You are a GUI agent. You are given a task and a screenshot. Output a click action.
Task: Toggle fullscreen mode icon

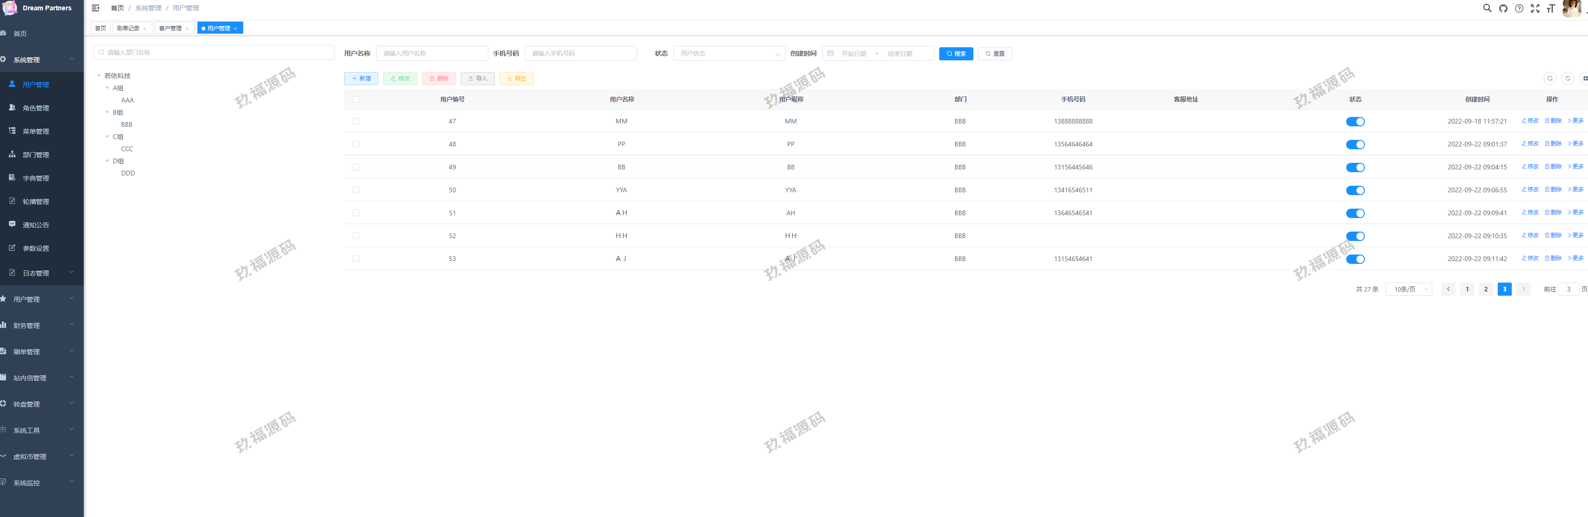click(x=1535, y=8)
